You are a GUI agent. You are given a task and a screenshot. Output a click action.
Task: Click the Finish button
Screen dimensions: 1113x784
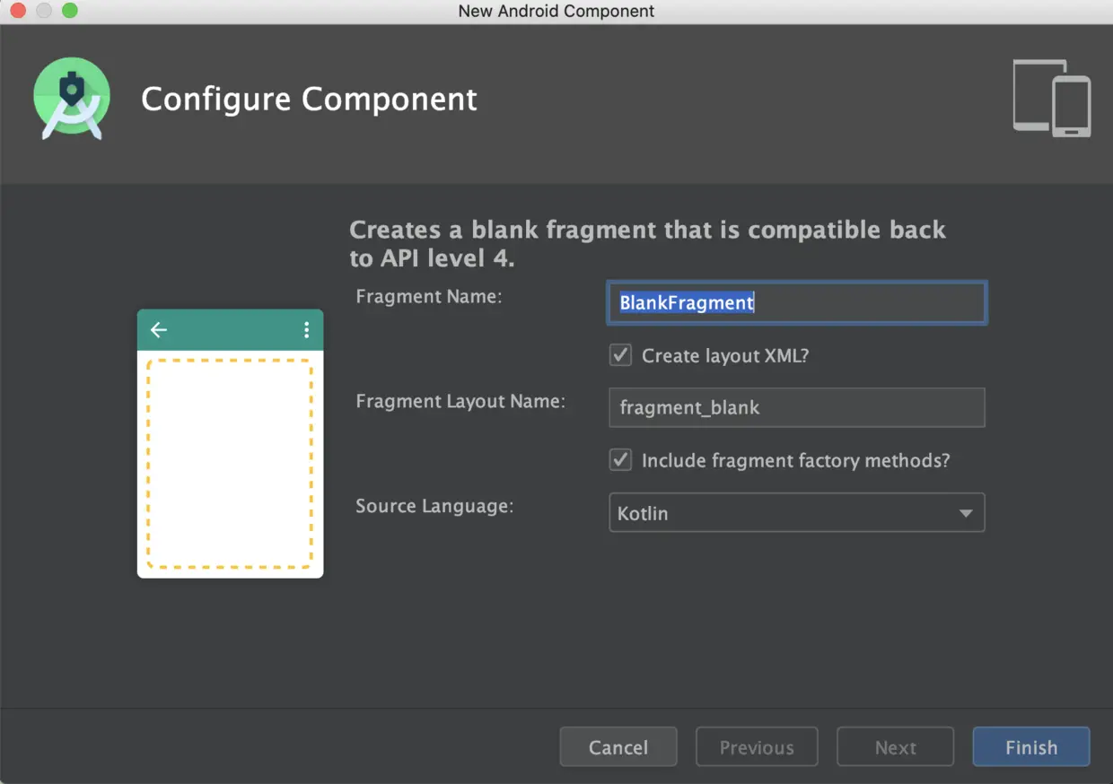point(1031,747)
